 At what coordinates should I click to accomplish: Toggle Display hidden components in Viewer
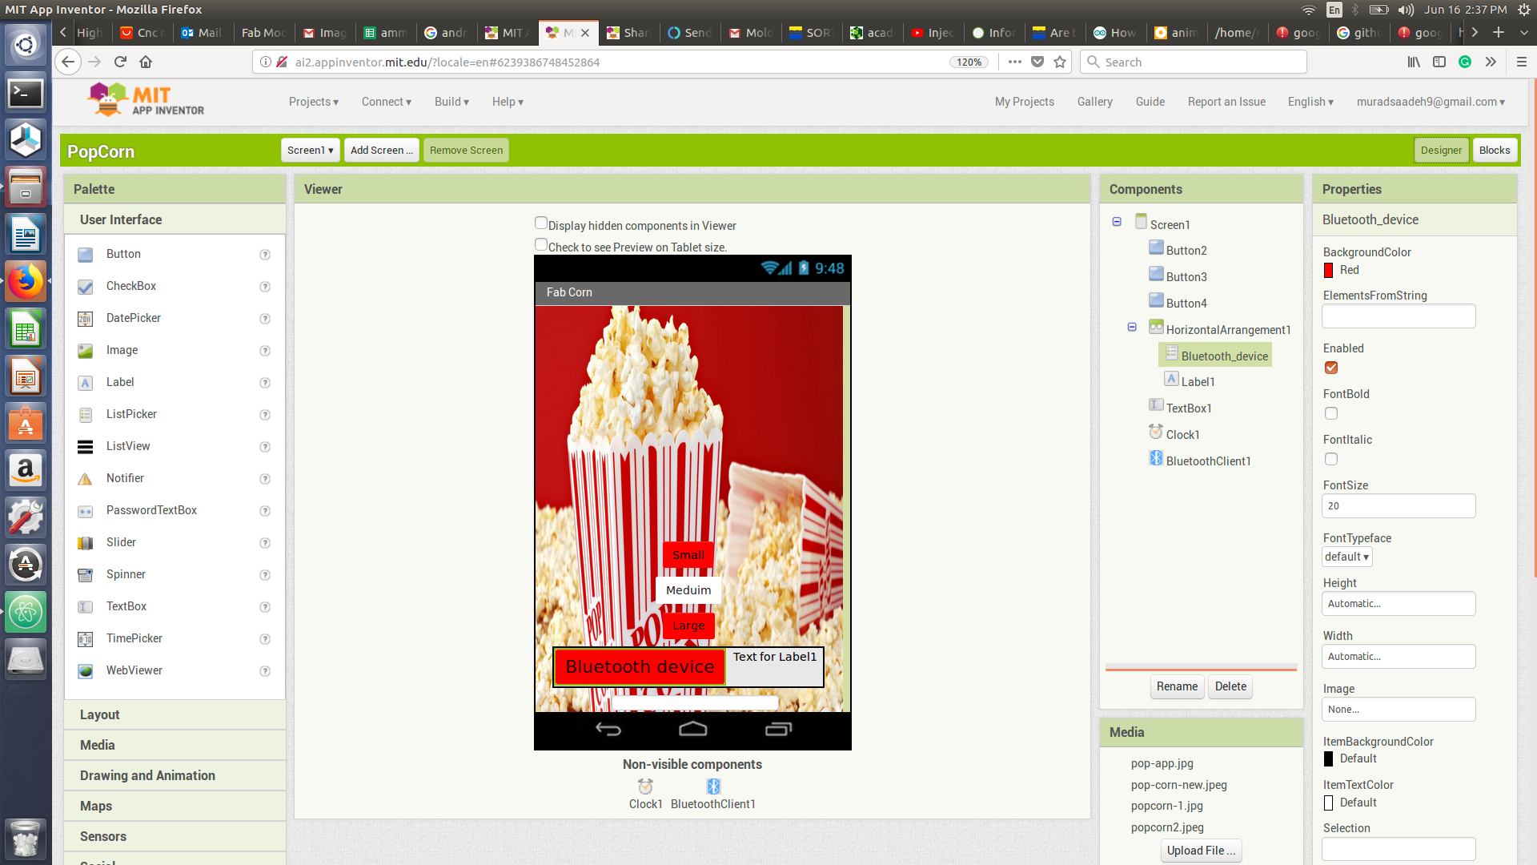click(541, 223)
